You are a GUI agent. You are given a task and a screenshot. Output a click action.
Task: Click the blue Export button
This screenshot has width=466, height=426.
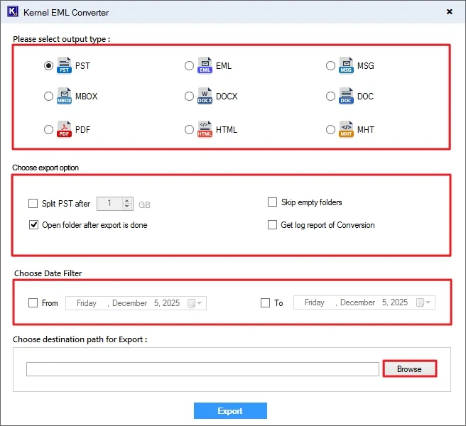(x=230, y=410)
